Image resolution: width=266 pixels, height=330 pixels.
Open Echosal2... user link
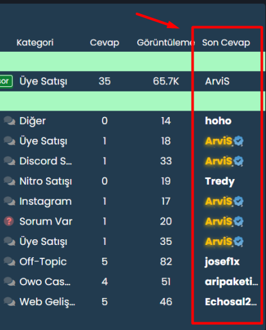click(x=231, y=302)
